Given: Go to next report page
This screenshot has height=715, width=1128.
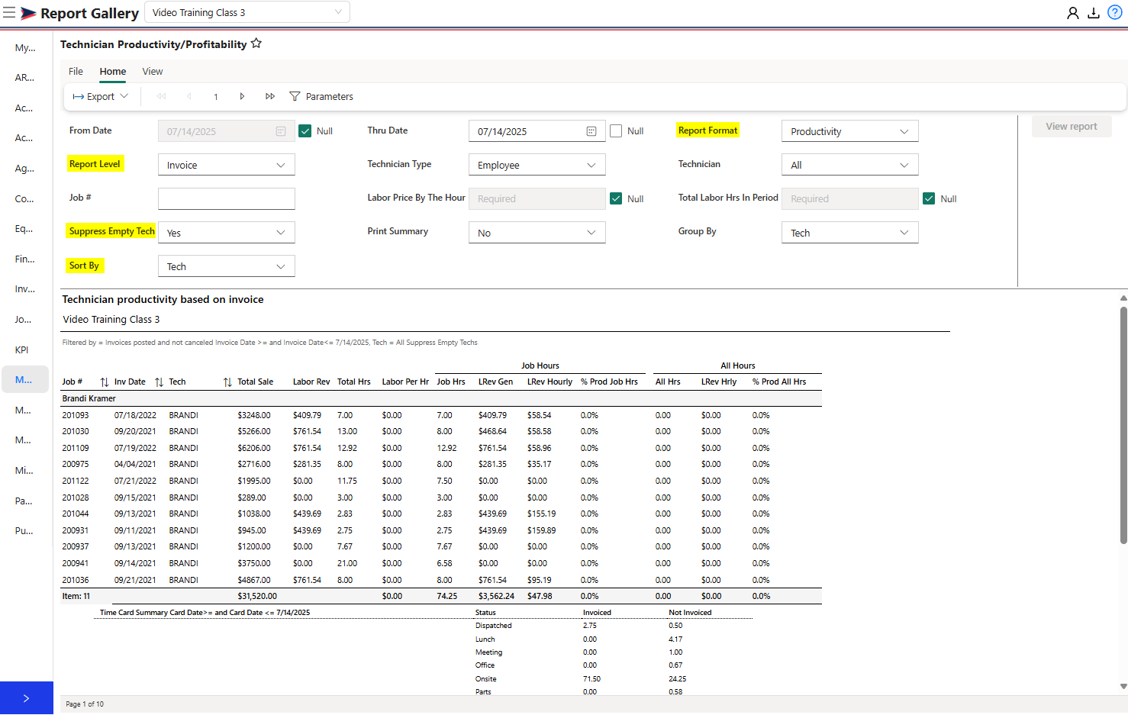Looking at the screenshot, I should 242,96.
